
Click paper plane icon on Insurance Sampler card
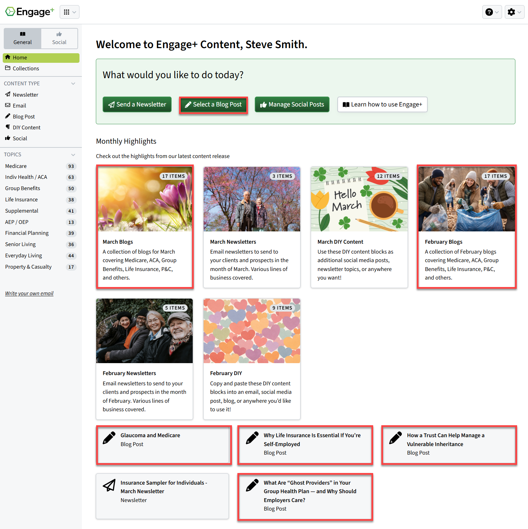[x=109, y=485]
